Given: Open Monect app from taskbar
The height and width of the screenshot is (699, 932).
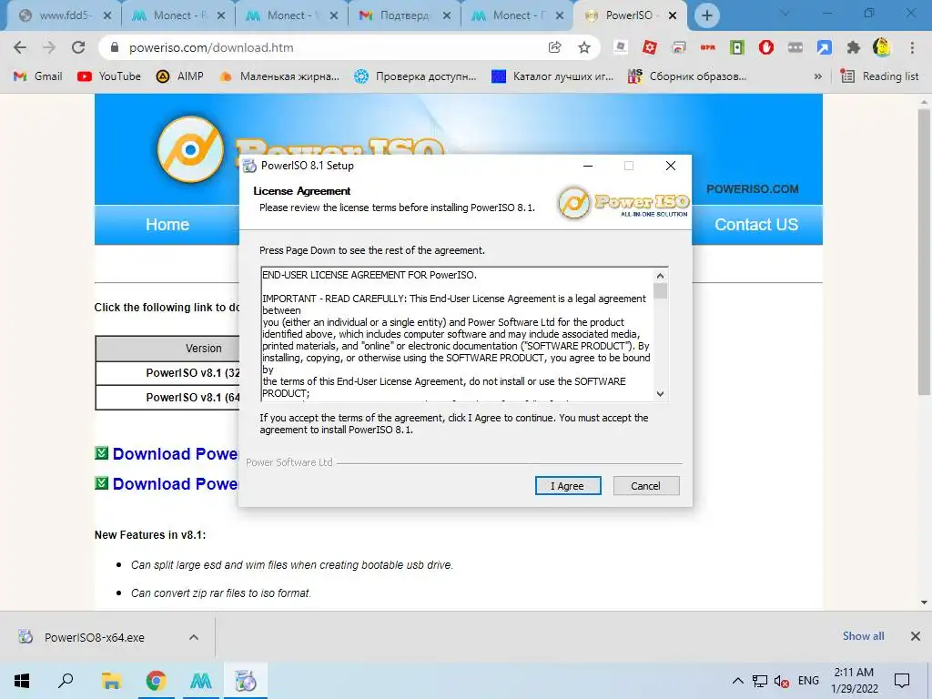Looking at the screenshot, I should coord(201,681).
